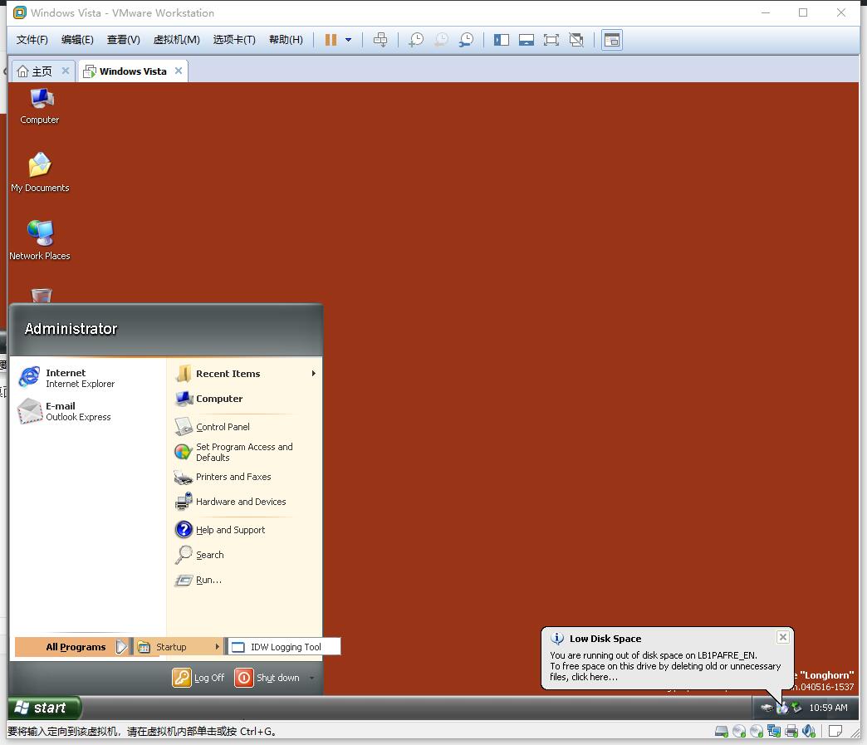Viewport: 867px width, 745px height.
Task: Click the printer status icon
Action: pyautogui.click(x=791, y=731)
